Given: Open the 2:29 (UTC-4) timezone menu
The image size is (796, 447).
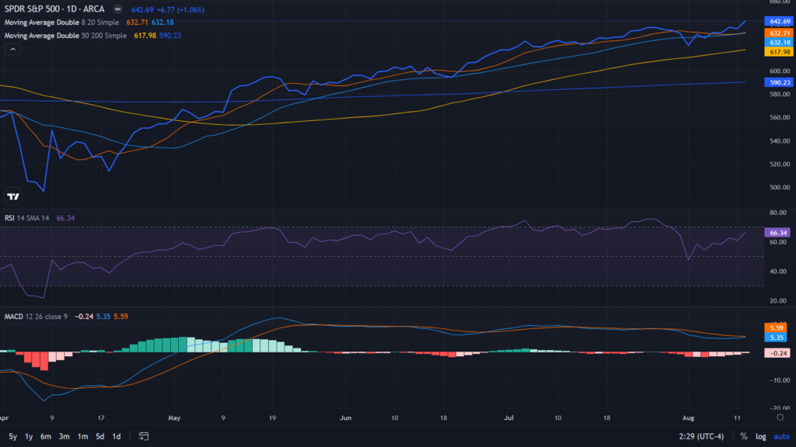Looking at the screenshot, I should [x=701, y=436].
